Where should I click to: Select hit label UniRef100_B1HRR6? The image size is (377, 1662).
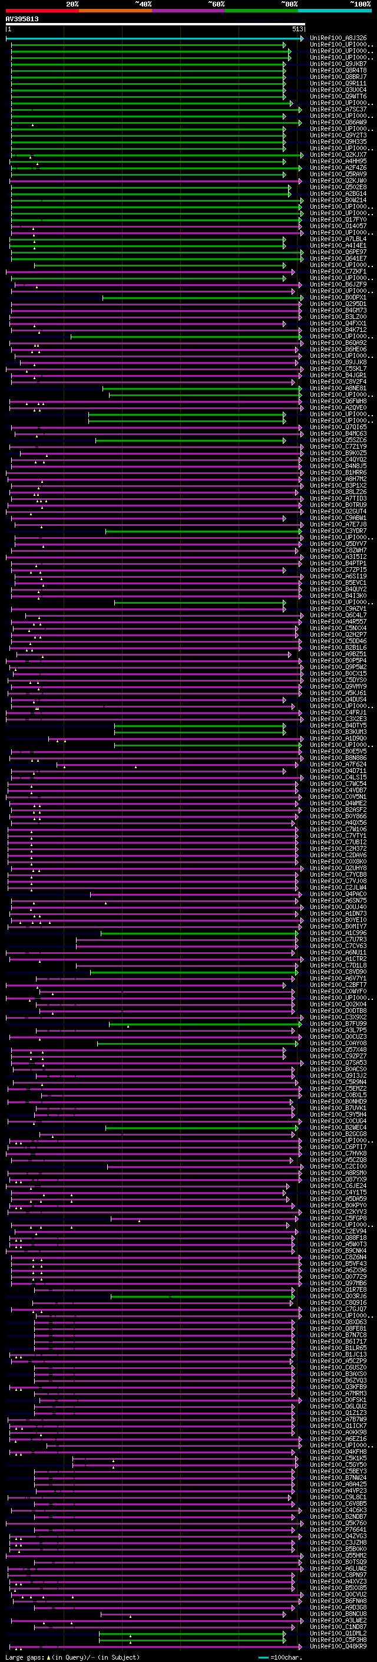[x=338, y=473]
